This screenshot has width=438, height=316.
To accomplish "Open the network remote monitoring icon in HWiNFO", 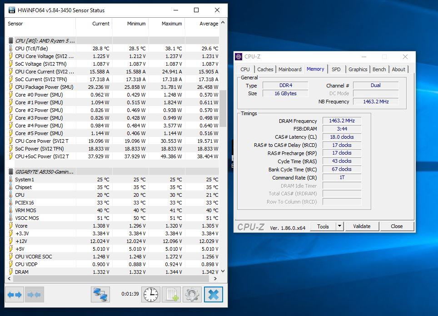I will (100, 295).
